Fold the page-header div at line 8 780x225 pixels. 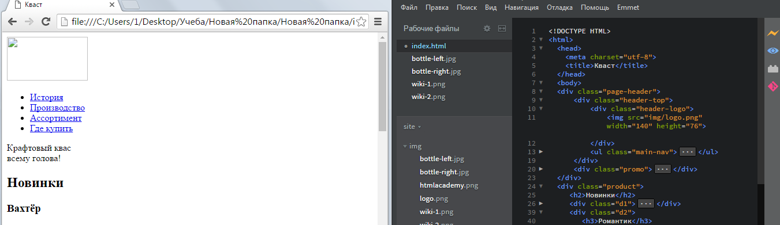point(541,91)
